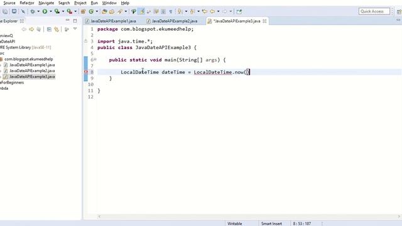This screenshot has width=402, height=226.
Task: Close the JavaDateAPIExample3.java editor tab
Action: click(x=264, y=21)
